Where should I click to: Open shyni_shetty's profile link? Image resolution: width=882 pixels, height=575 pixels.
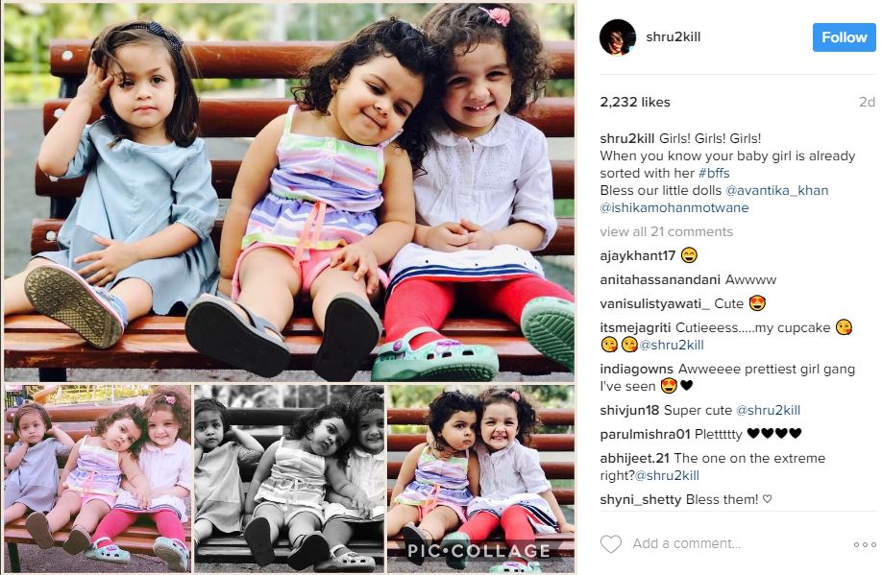[640, 500]
